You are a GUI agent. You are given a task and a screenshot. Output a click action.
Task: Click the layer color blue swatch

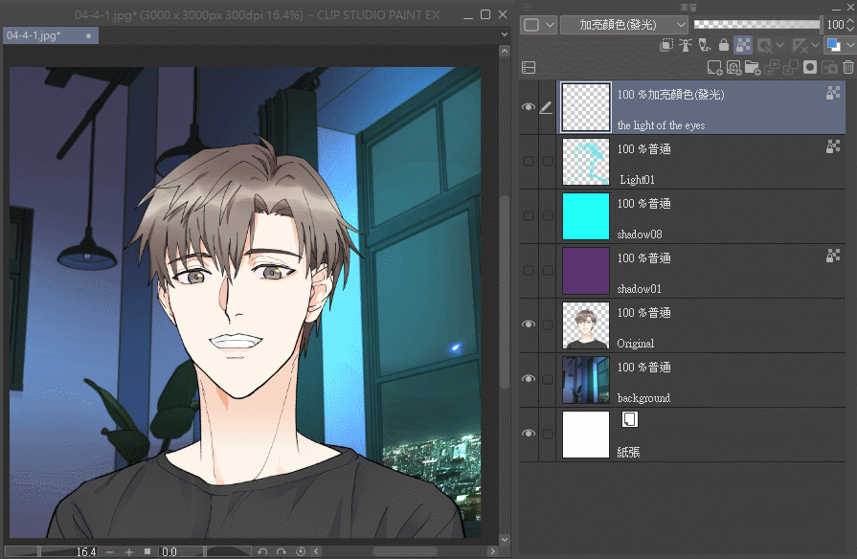click(833, 45)
